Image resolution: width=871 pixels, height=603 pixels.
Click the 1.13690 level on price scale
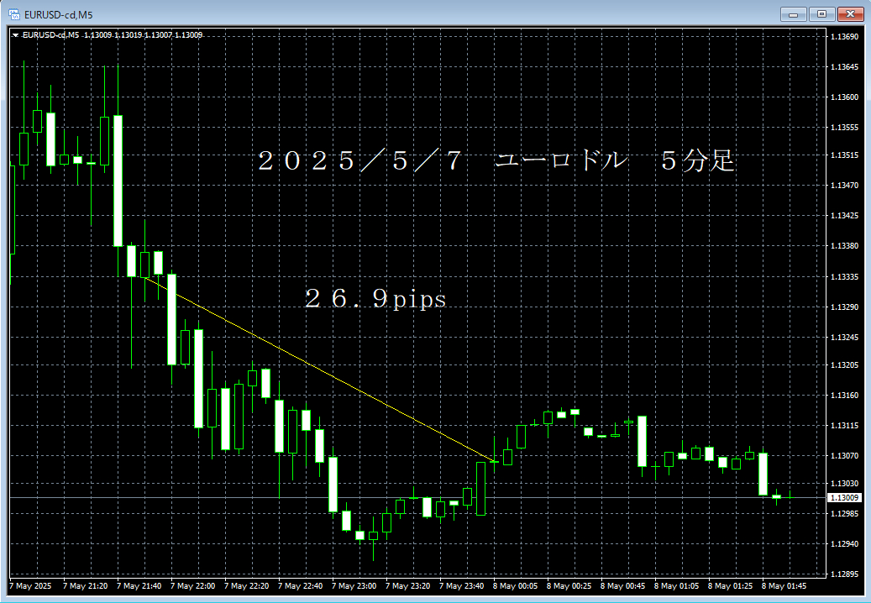point(843,38)
